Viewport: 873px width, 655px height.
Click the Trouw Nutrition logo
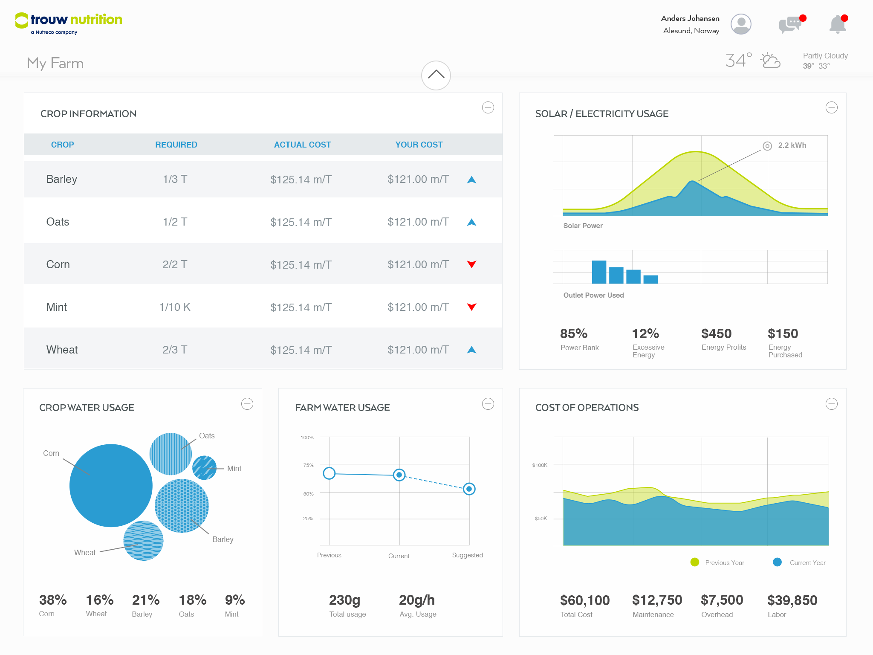[69, 23]
